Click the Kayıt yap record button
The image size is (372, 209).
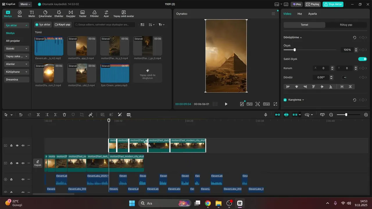pyautogui.click(x=62, y=25)
